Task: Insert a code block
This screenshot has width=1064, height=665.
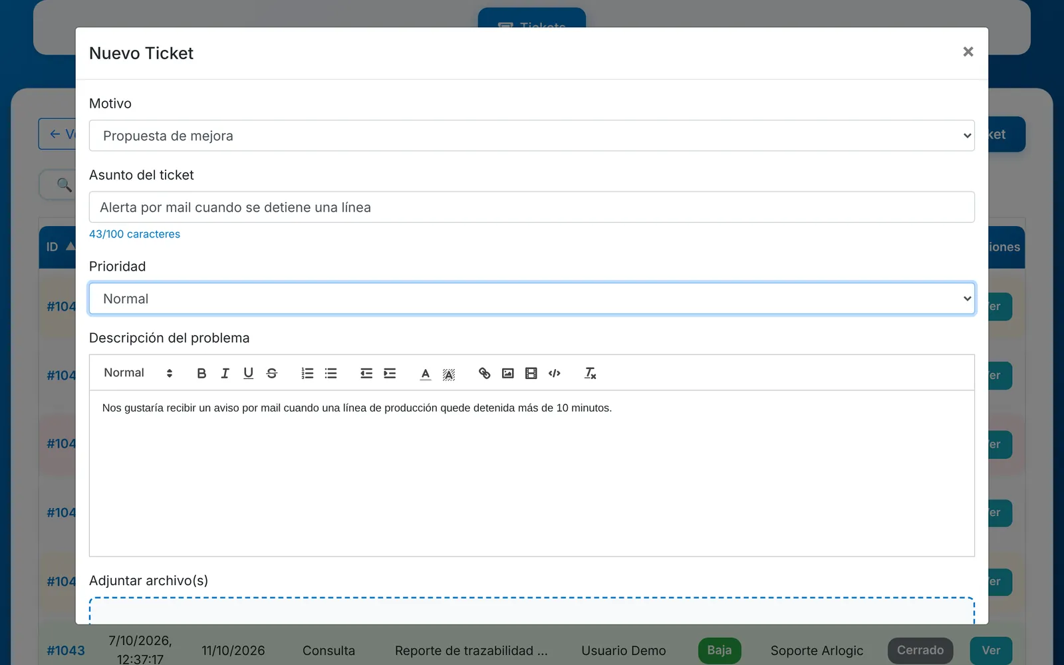Action: coord(555,373)
